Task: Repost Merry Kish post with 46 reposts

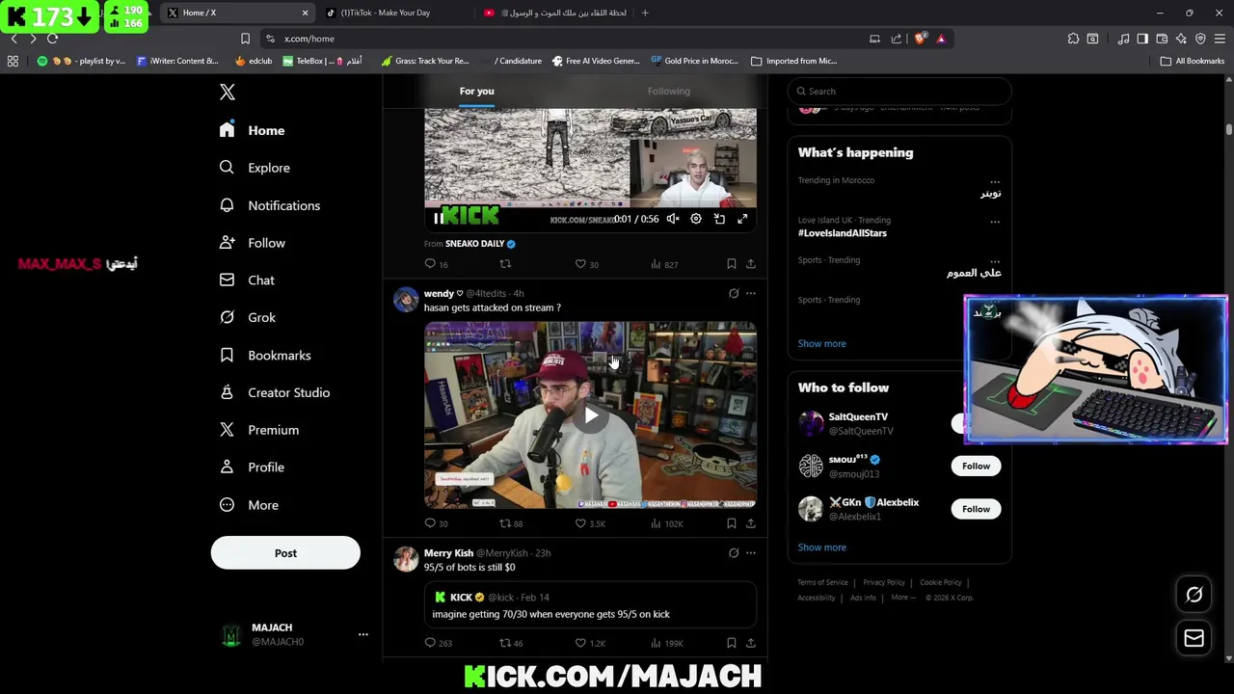Action: click(x=510, y=643)
